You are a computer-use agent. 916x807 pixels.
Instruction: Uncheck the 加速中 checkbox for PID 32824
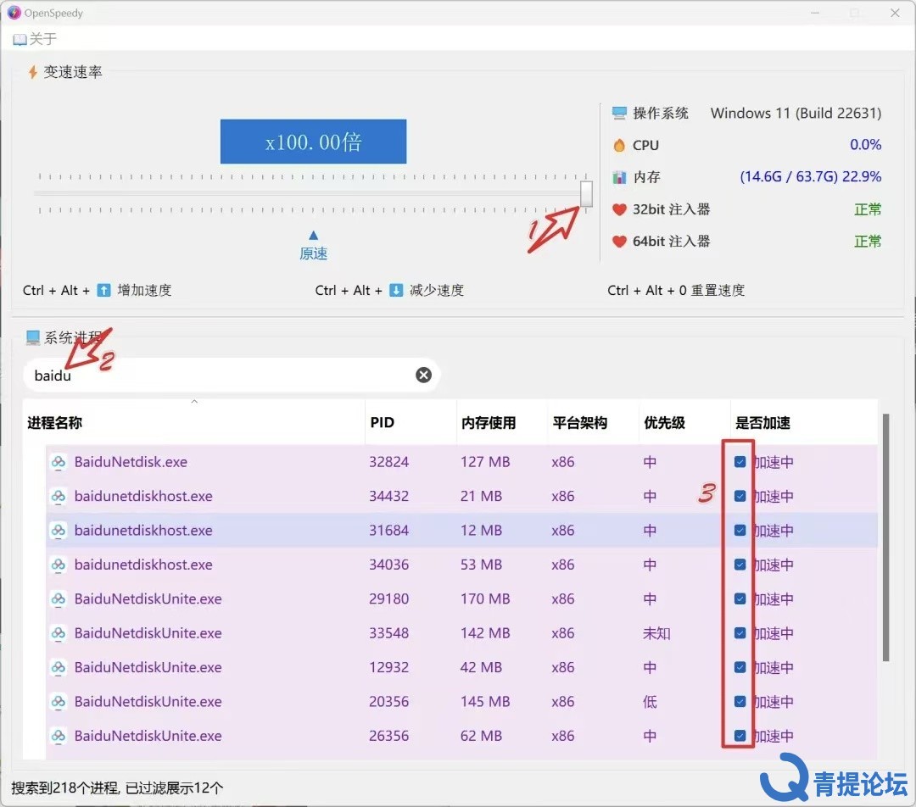pos(740,462)
